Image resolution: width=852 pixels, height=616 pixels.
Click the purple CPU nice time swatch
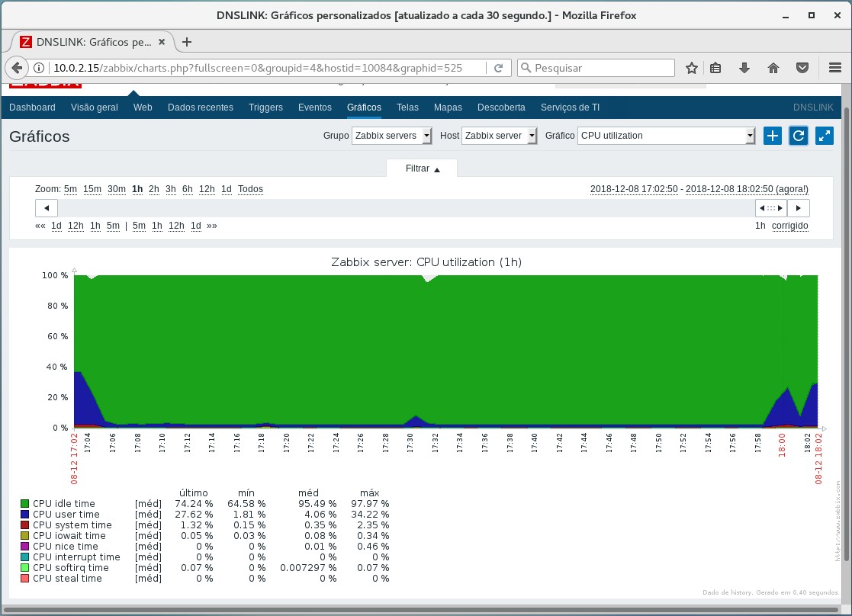[x=24, y=547]
